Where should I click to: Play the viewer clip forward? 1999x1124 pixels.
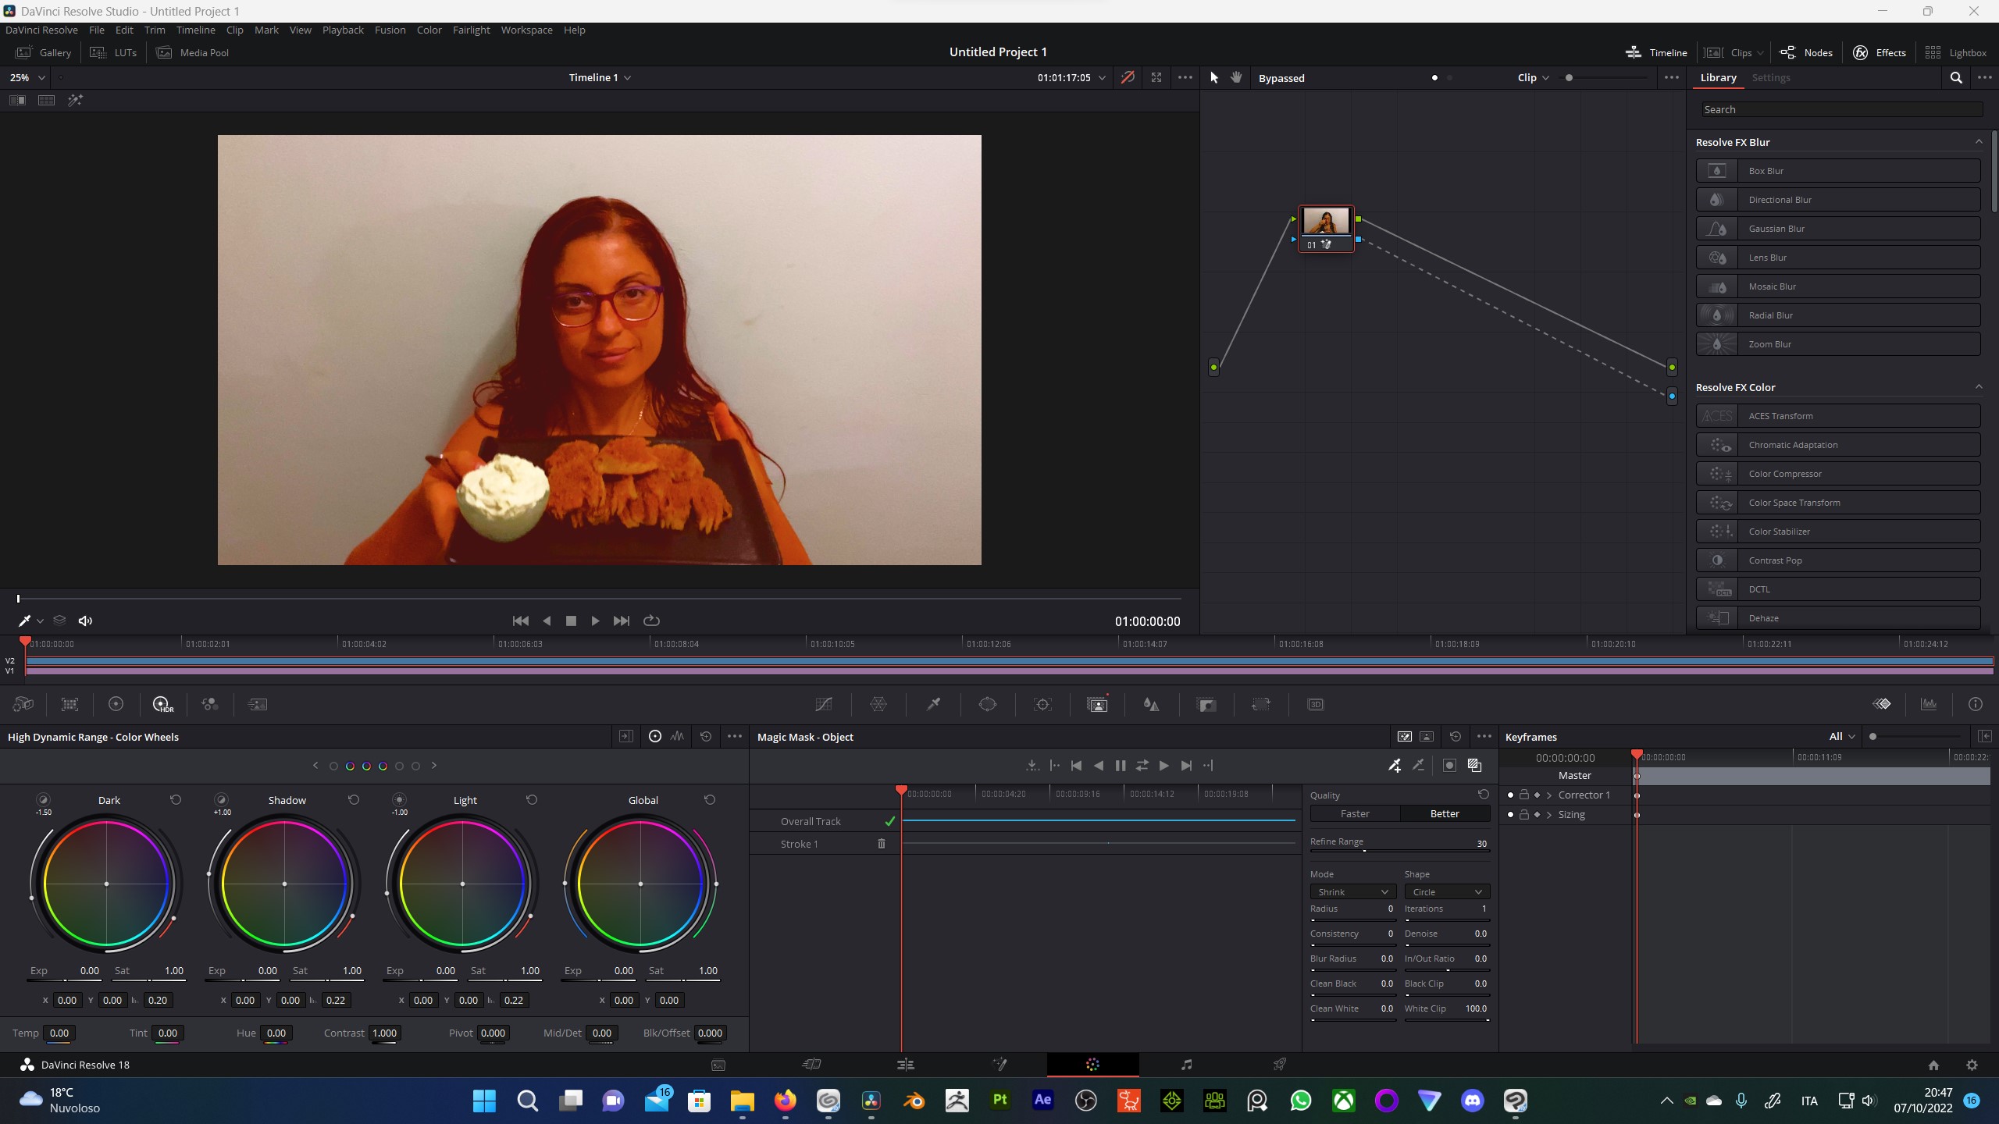tap(595, 621)
